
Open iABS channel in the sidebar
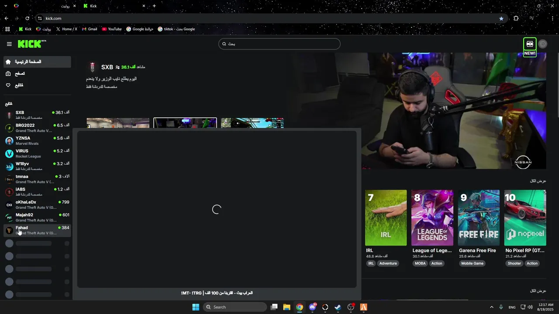pyautogui.click(x=37, y=192)
